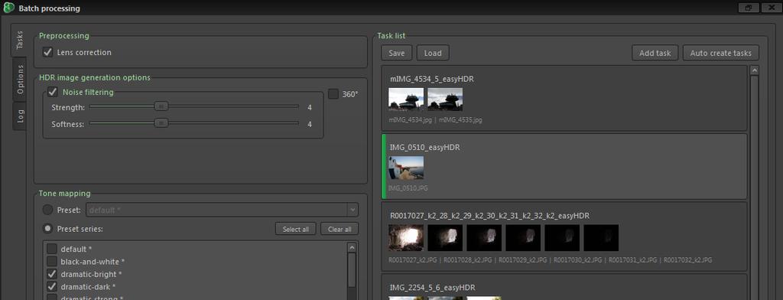
Task: Toggle the Lens correction checkbox
Action: click(x=48, y=52)
